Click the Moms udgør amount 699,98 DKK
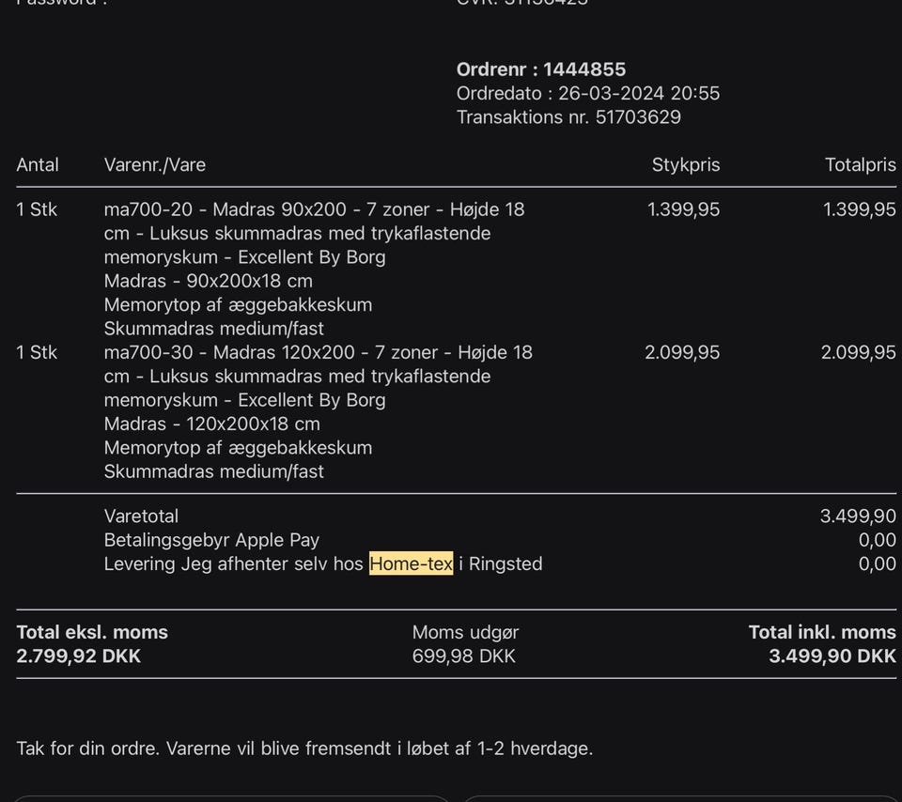Screen dimensions: 902x802 (x=463, y=655)
